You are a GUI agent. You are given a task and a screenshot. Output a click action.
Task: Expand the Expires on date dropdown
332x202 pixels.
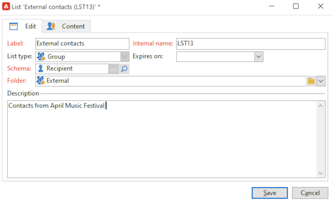click(259, 57)
